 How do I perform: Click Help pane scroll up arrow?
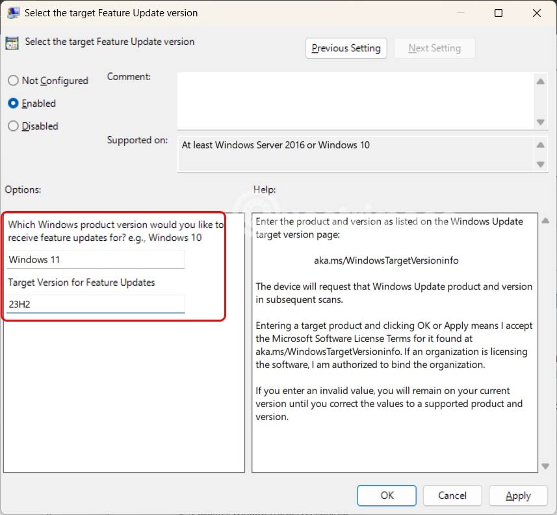coord(545,221)
